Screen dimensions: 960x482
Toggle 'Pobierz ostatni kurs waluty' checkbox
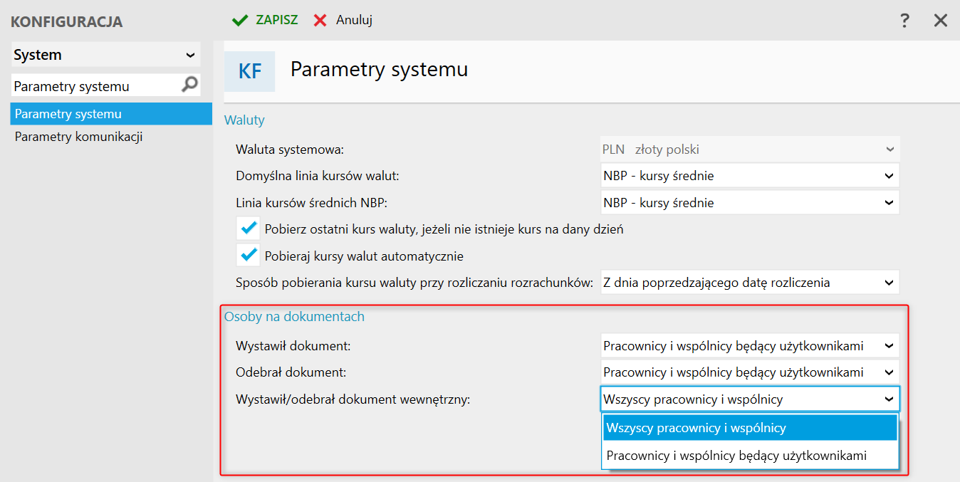point(249,229)
